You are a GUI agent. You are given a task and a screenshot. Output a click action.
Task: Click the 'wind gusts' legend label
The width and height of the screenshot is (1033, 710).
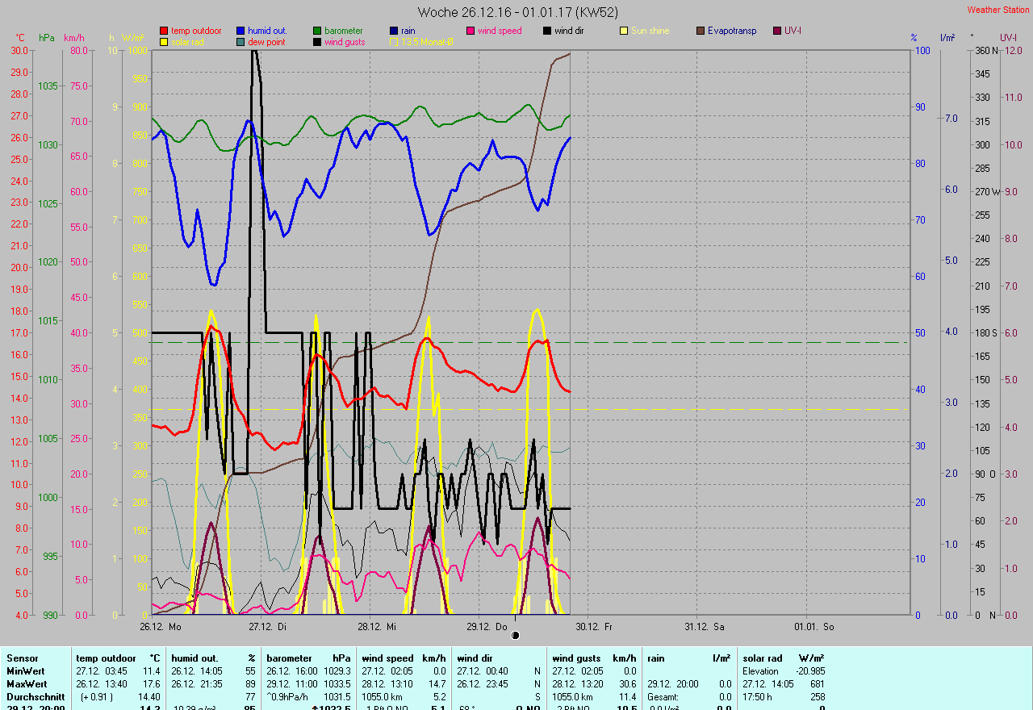coord(345,42)
